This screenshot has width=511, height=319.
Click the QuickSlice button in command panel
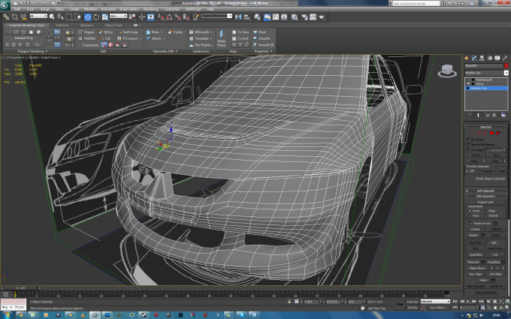(x=476, y=255)
